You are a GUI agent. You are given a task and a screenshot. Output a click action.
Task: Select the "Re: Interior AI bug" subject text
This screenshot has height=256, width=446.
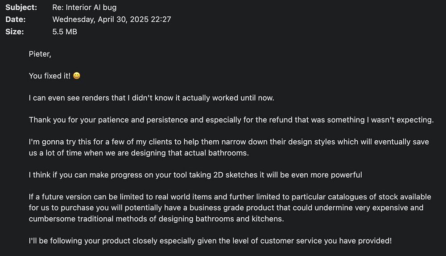(x=84, y=7)
